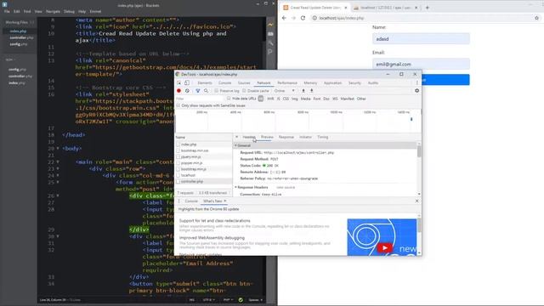This screenshot has width=544, height=306.
Task: Open controller.php in Brackets working files
Action: coord(20,37)
